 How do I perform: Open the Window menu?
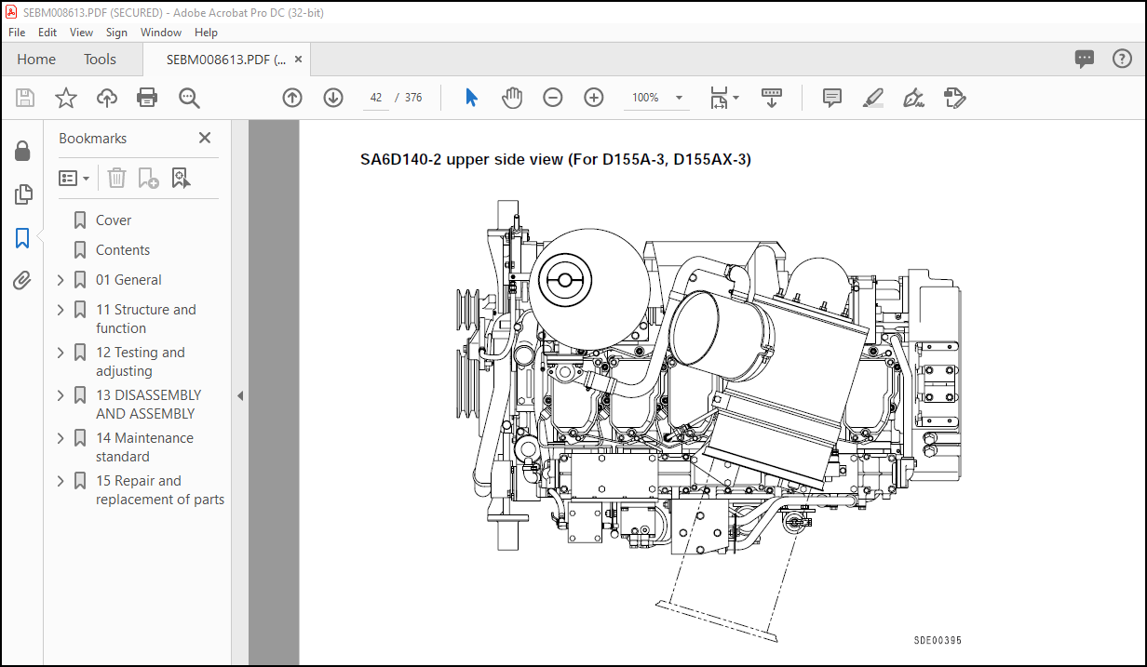pos(161,32)
